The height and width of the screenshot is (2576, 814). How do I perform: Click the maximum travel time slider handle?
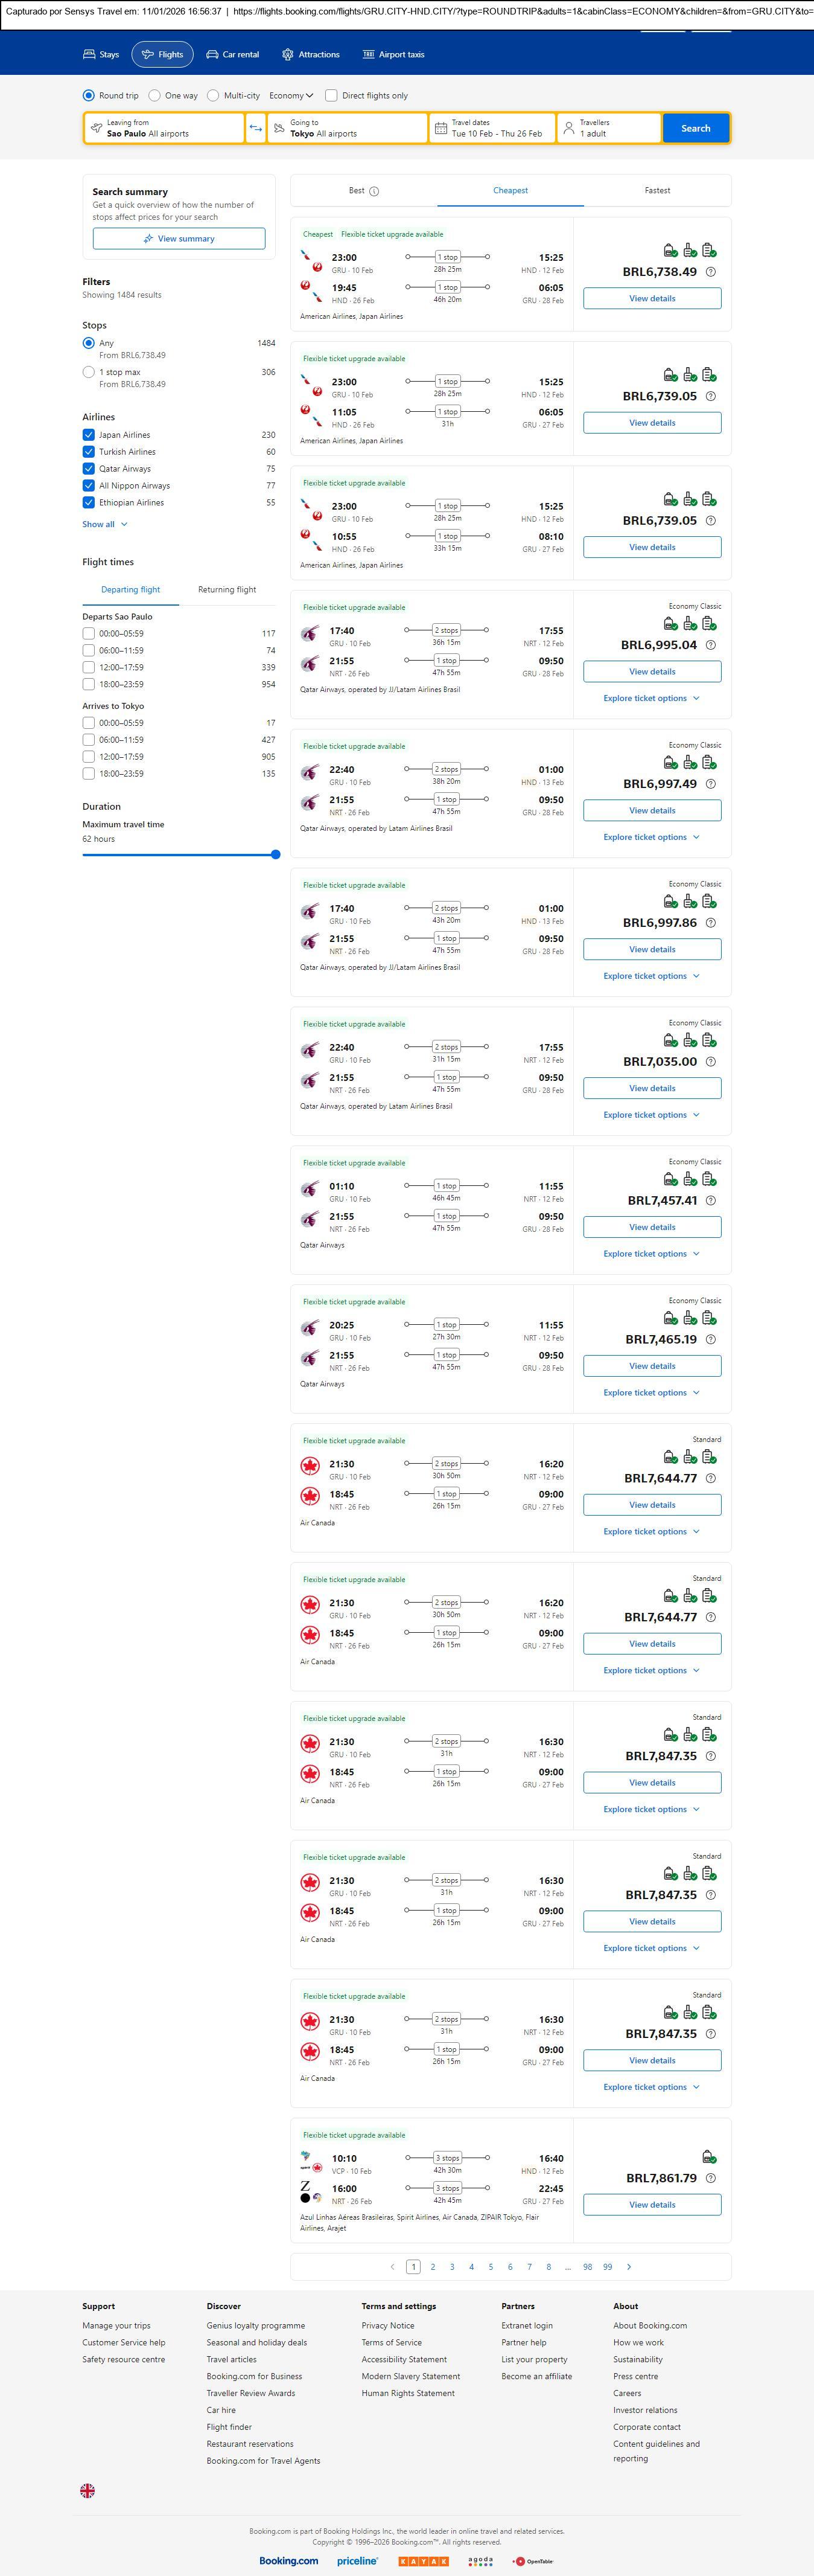coord(276,855)
